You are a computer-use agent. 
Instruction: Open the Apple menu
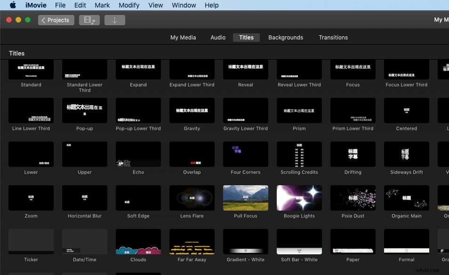click(x=13, y=5)
